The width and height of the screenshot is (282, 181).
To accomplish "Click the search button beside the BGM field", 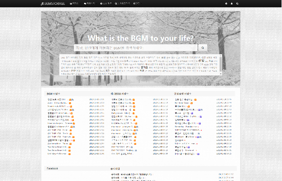I will click(x=203, y=48).
